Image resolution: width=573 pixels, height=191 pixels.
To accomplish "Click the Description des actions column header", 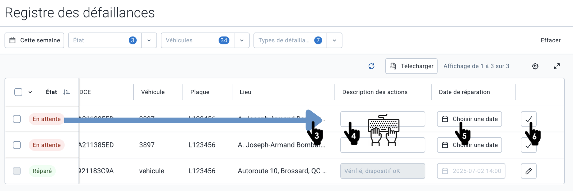I will pyautogui.click(x=375, y=92).
